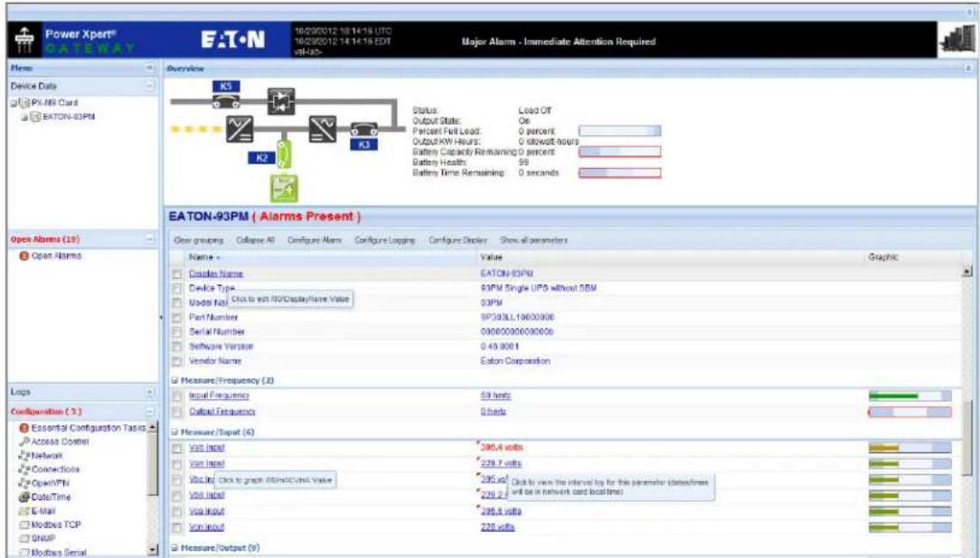Click the building icon in header corner
Screen dimensions: 980x558
(956, 41)
